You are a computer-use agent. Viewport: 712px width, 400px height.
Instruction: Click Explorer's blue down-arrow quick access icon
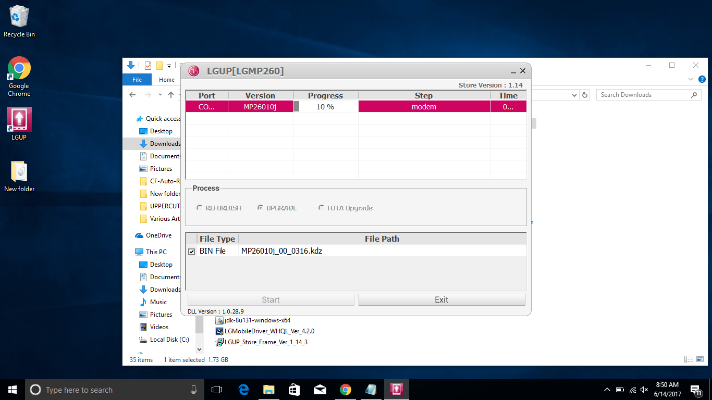(x=131, y=65)
